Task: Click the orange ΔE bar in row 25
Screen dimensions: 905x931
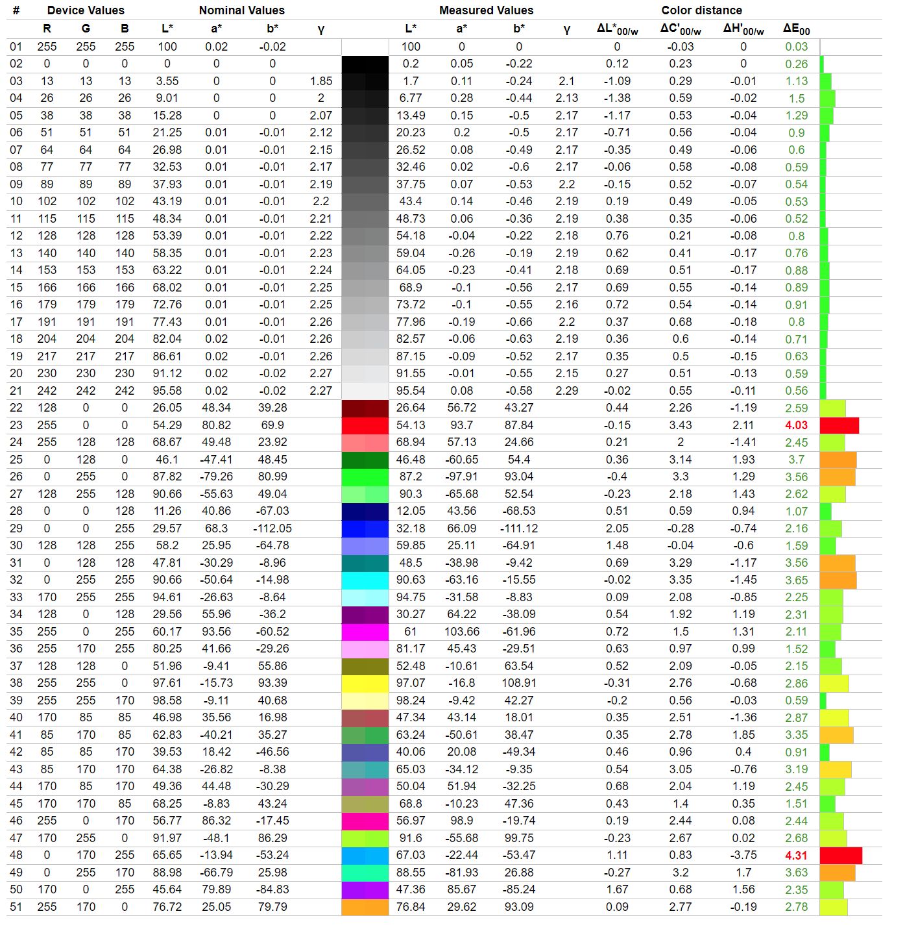Action: point(838,460)
